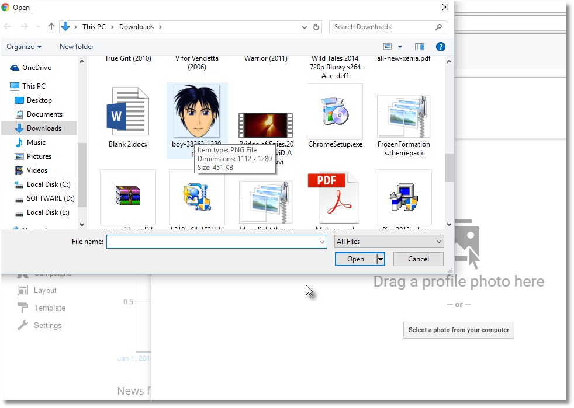This screenshot has width=574, height=408.
Task: Select V for Vendetta (2006) item
Action: 197,63
